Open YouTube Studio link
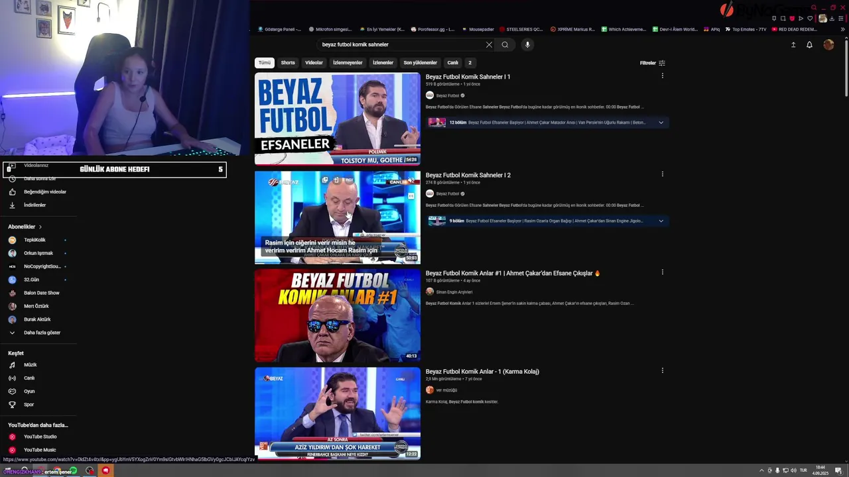This screenshot has height=477, width=849. (33, 437)
